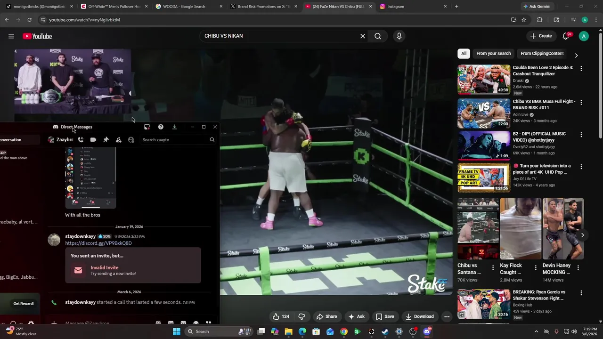Dislike the video with thumbs down
This screenshot has width=603, height=339.
click(x=301, y=316)
